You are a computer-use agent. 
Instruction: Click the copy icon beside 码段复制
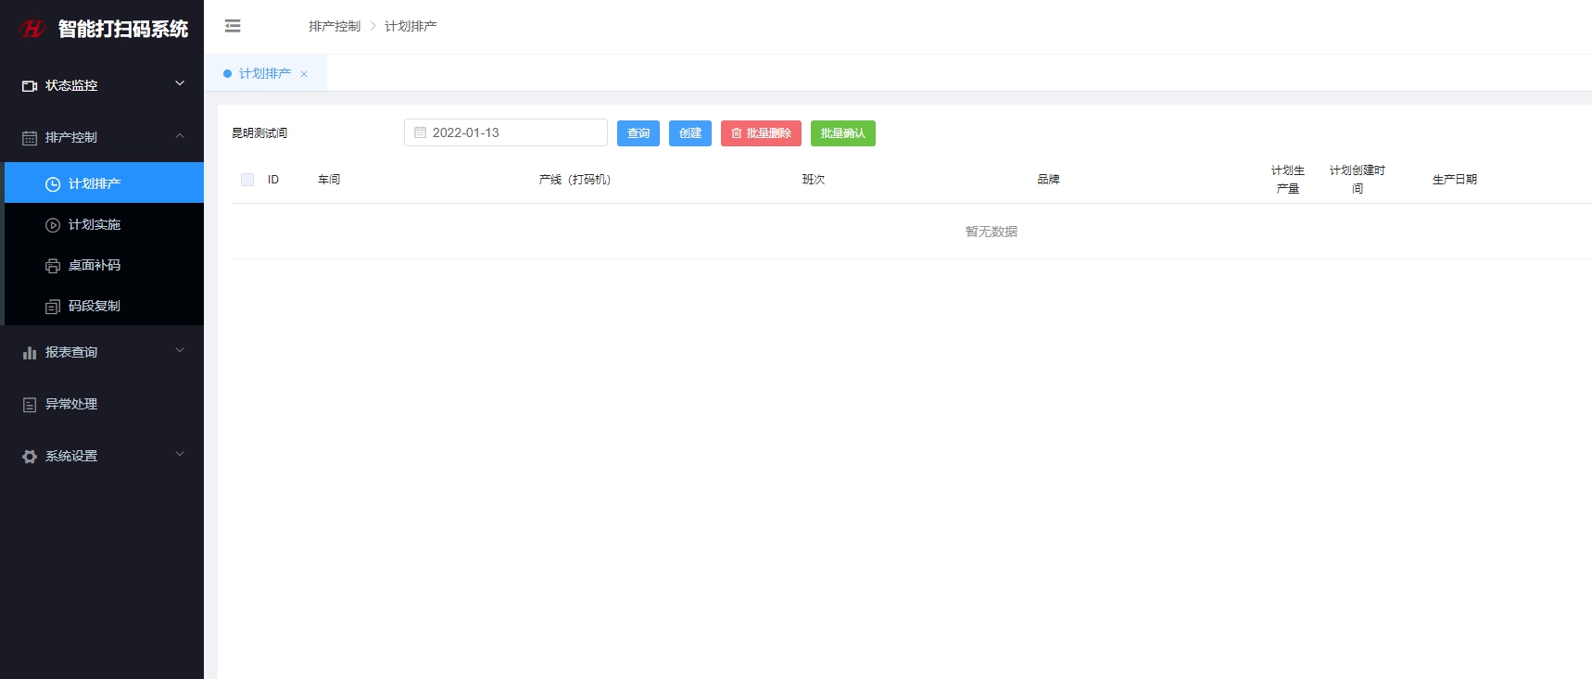click(x=53, y=307)
